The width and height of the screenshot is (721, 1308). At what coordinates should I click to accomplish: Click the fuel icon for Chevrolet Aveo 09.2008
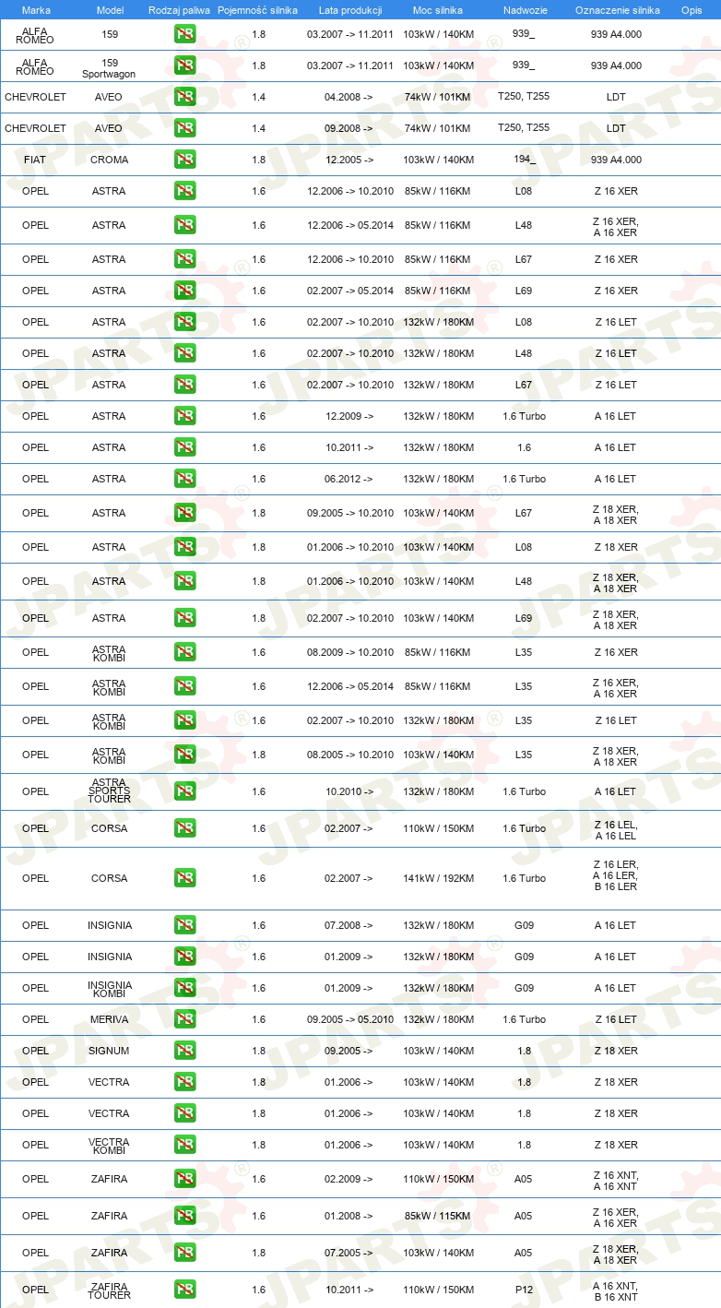point(184,128)
